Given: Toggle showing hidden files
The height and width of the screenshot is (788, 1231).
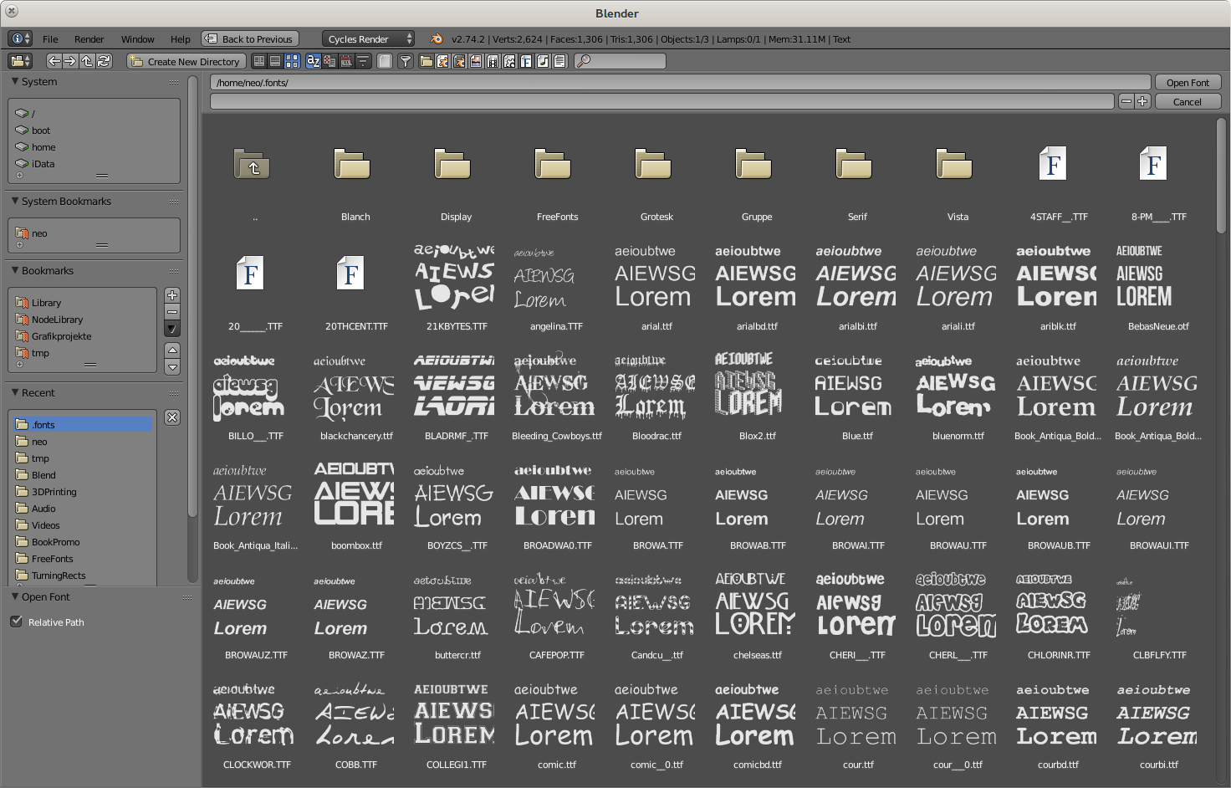Looking at the screenshot, I should point(385,61).
